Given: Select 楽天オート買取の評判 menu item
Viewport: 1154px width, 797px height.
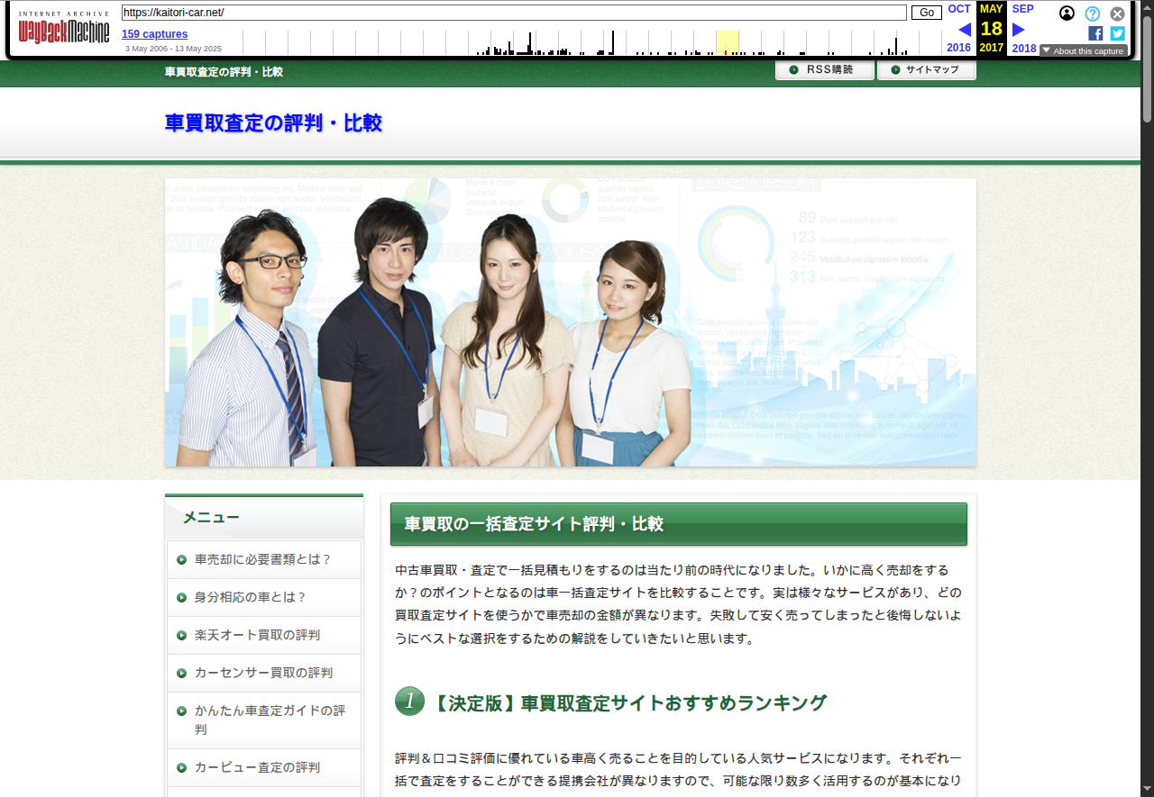Looking at the screenshot, I should [x=257, y=635].
